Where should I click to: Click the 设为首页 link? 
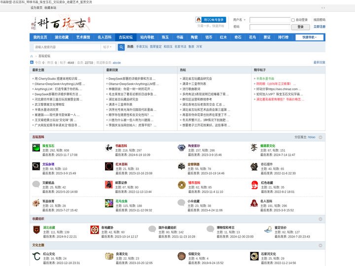(36, 8)
